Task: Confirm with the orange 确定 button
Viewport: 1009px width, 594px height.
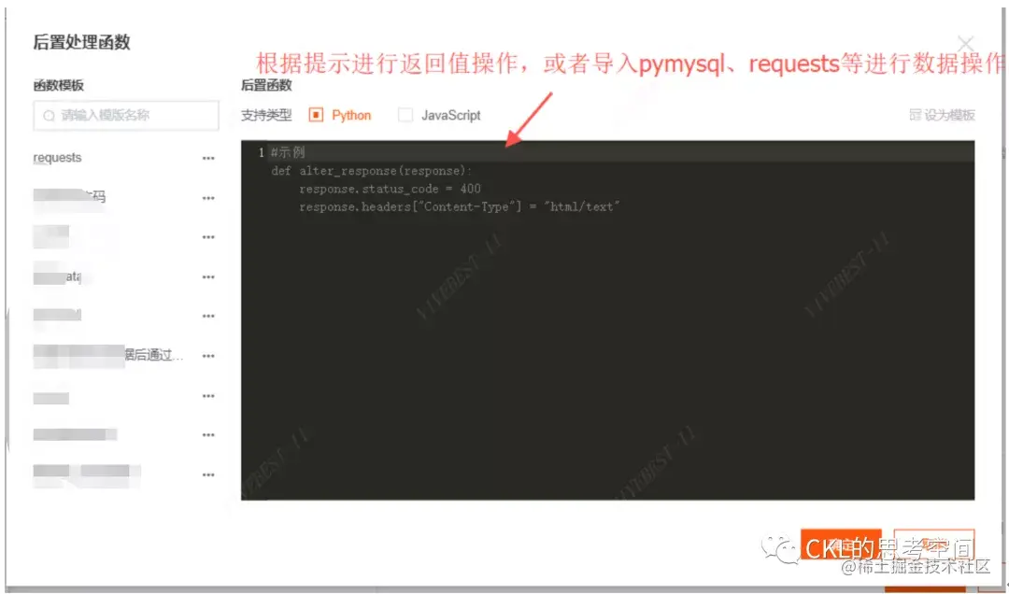Action: pos(841,545)
